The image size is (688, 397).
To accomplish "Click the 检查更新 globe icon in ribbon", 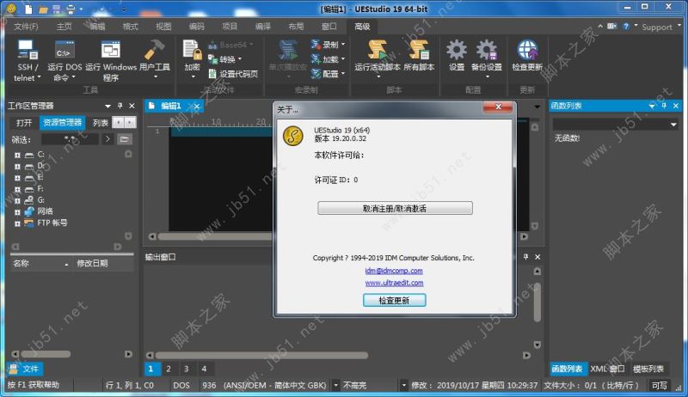I will [x=527, y=56].
